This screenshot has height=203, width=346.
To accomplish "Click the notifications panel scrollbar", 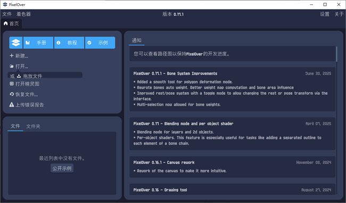I will [x=336, y=54].
